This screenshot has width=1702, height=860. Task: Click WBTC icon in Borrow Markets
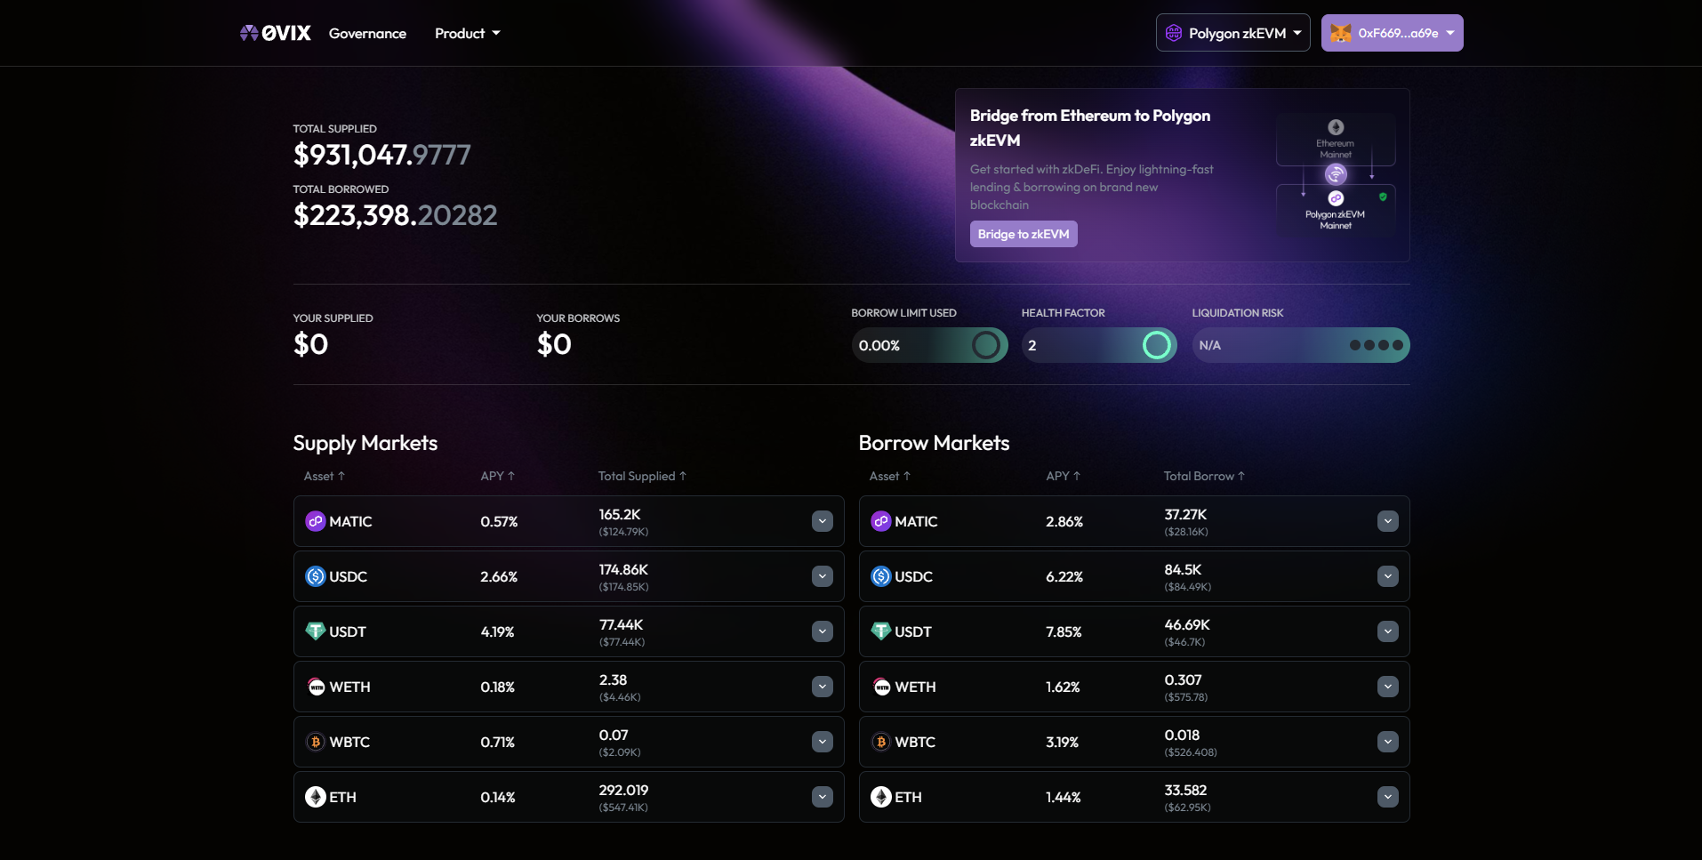[x=881, y=742]
